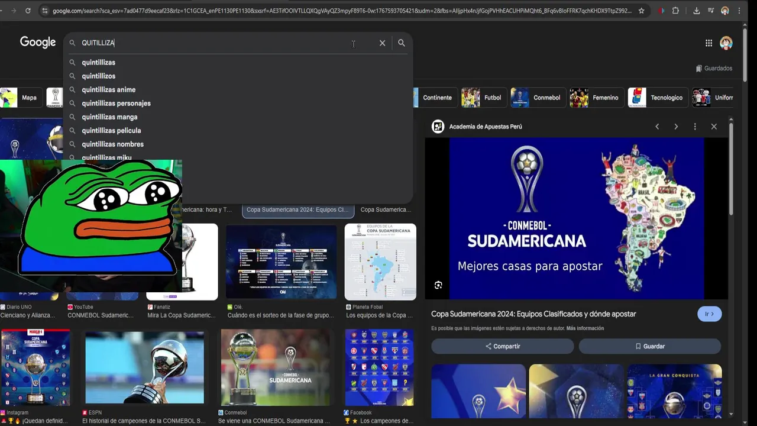Open Olé group draw bracket thumbnail
Image resolution: width=757 pixels, height=426 pixels.
(281, 262)
